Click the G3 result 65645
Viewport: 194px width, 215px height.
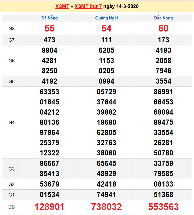coord(106,163)
